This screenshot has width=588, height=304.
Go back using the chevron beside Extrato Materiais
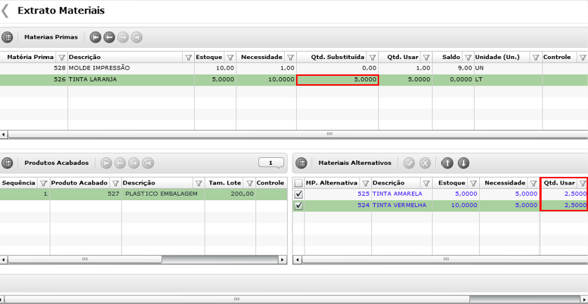pyautogui.click(x=4, y=11)
